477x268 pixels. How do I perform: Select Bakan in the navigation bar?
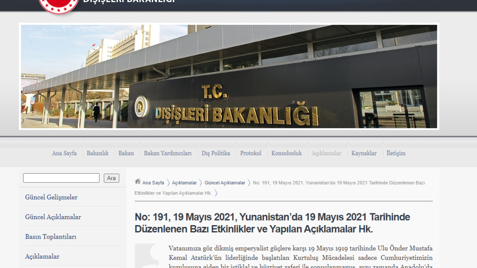click(x=126, y=153)
